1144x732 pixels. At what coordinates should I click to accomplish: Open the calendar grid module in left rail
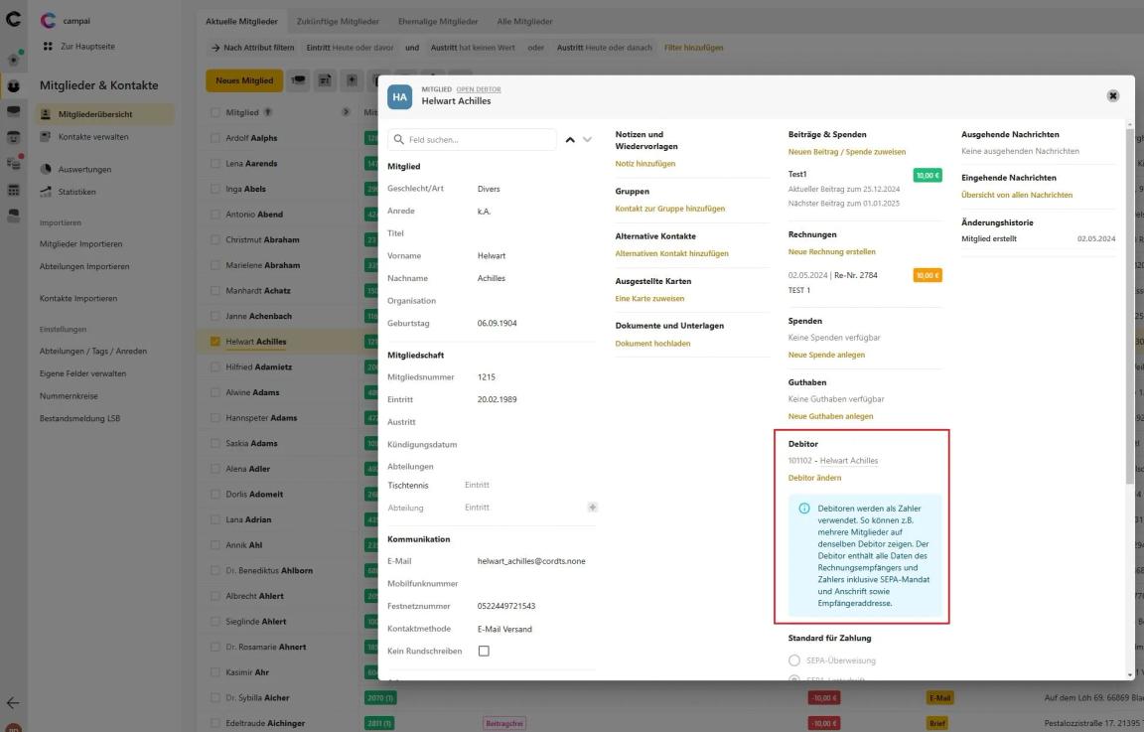[13, 190]
